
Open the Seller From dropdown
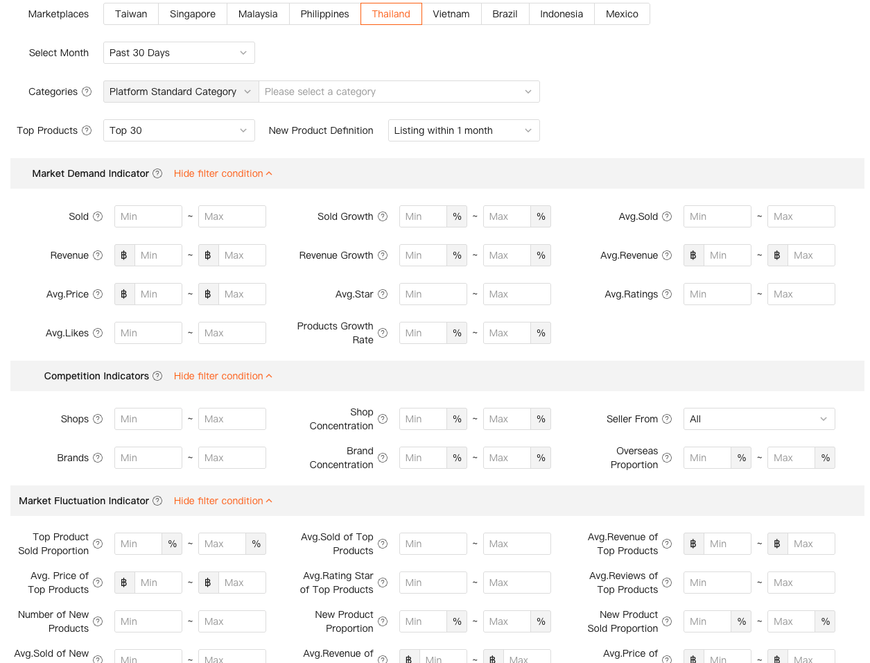(758, 419)
